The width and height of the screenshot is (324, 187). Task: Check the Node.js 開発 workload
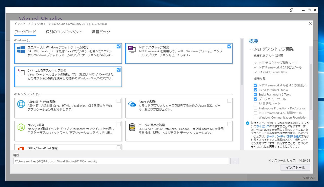point(118,124)
